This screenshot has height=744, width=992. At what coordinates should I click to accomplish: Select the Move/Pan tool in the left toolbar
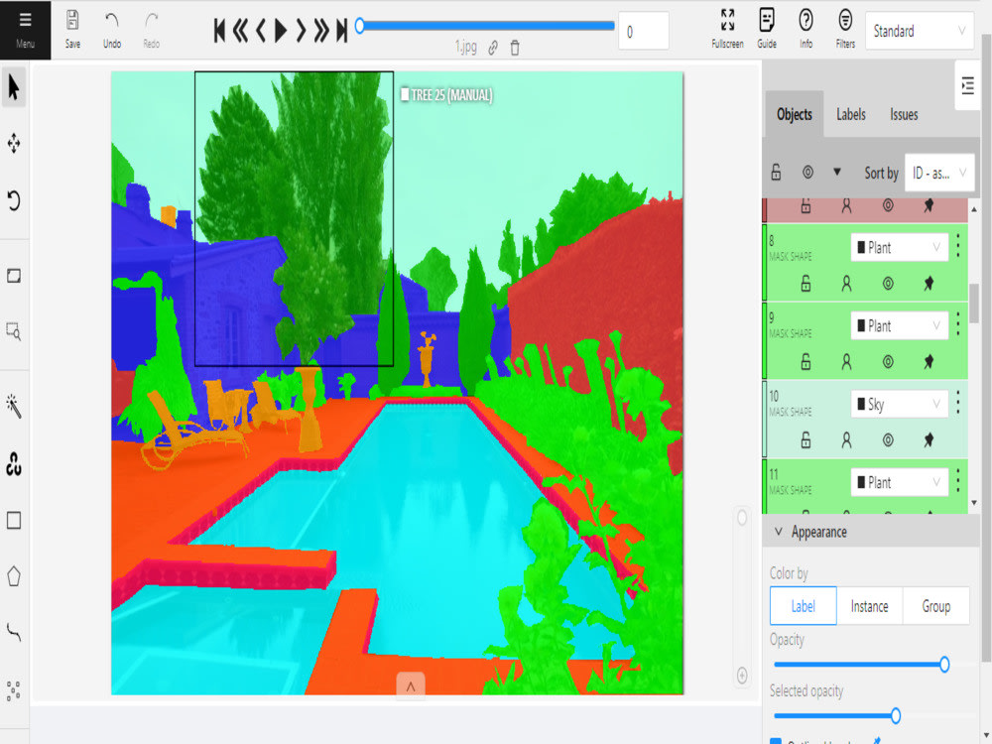14,144
